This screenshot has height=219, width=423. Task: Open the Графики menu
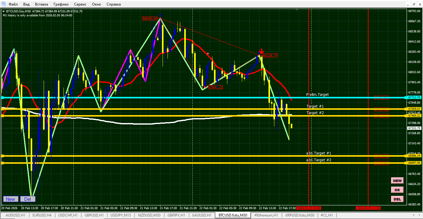(x=61, y=4)
